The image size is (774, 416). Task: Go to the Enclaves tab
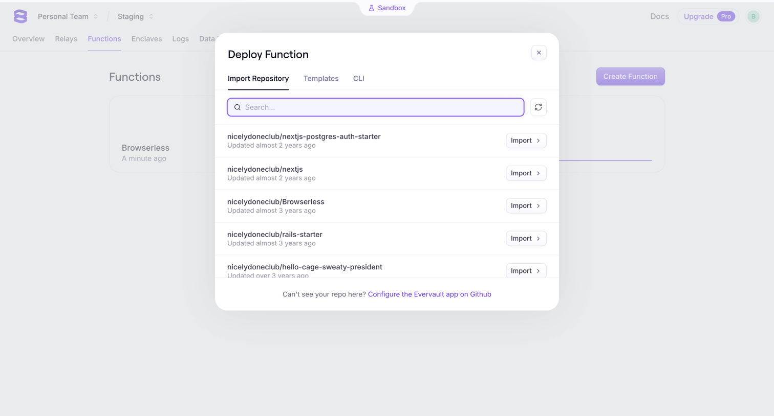[146, 39]
